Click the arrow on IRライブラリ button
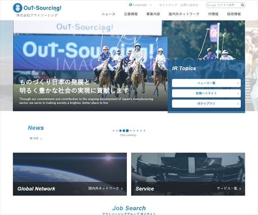 click(238, 104)
